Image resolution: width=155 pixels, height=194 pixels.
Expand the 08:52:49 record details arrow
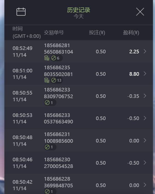[145, 52]
